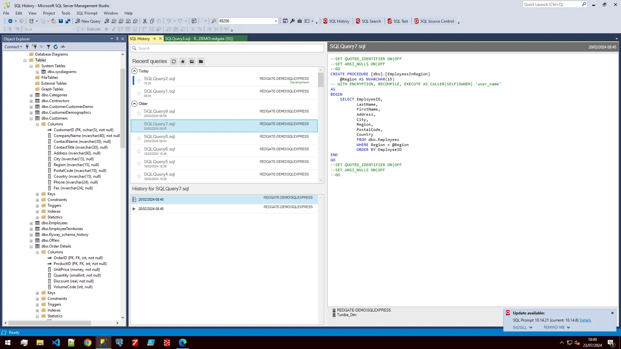
Task: Click the New Query toolbar button
Action: pyautogui.click(x=88, y=21)
